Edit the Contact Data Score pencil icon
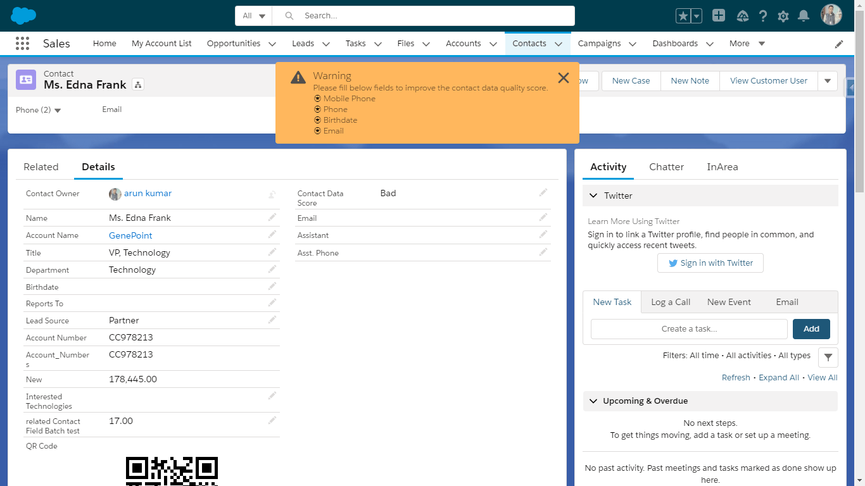Screen dimensions: 865x486 click(543, 192)
